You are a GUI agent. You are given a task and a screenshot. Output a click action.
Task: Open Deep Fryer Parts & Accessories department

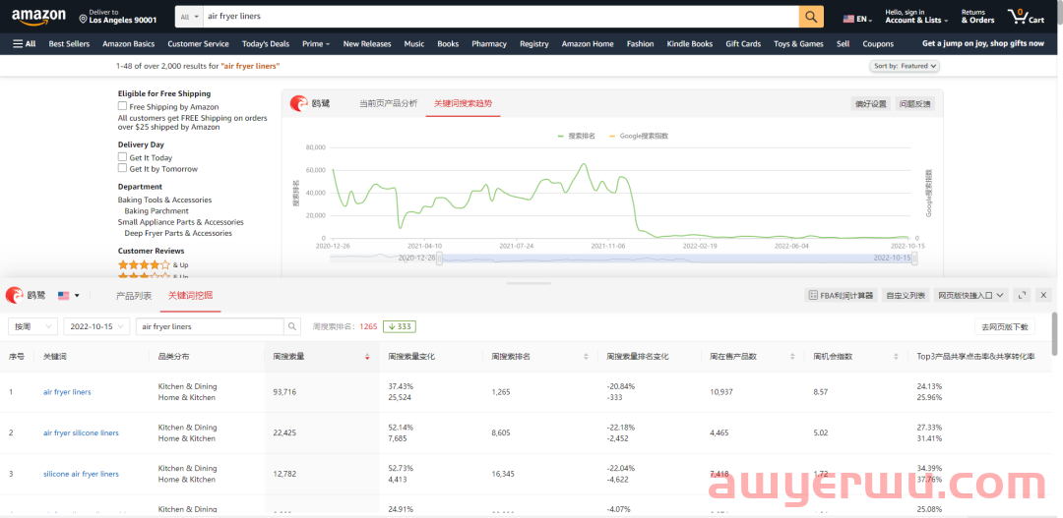pyautogui.click(x=178, y=233)
